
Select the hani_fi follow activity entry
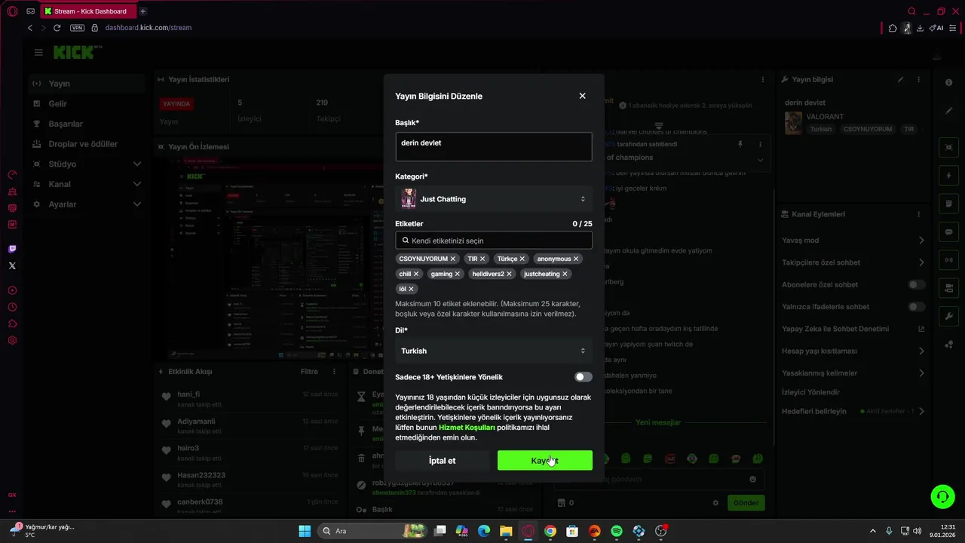point(250,398)
